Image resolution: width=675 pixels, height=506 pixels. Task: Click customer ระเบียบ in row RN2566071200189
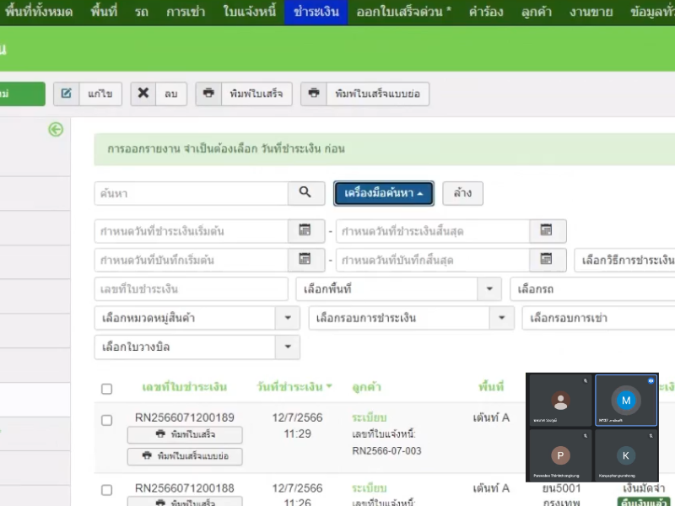point(369,417)
